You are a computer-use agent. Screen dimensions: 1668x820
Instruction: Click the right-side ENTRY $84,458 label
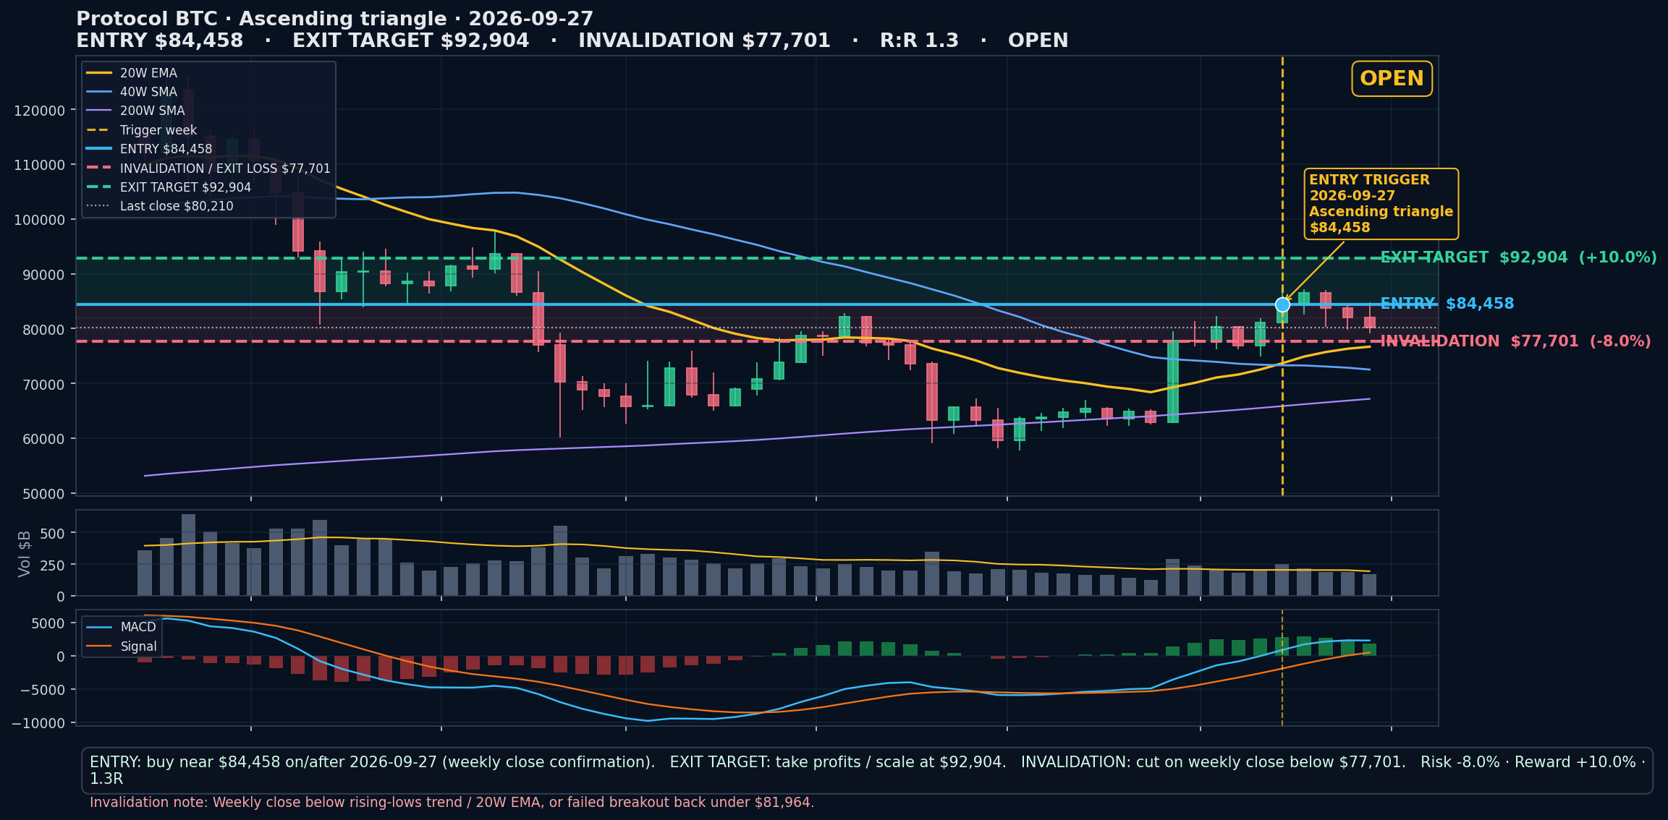tap(1447, 304)
